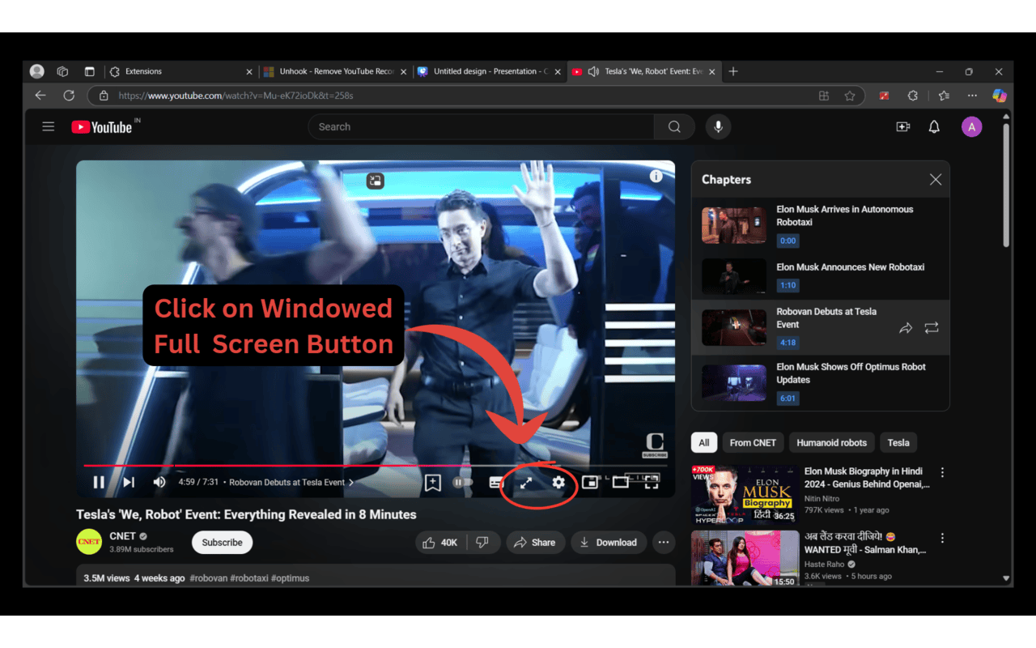
Task: Share the Robovan Debuts chapter
Action: (x=906, y=328)
